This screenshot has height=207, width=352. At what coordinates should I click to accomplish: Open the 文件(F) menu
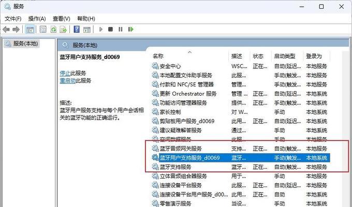pos(13,19)
